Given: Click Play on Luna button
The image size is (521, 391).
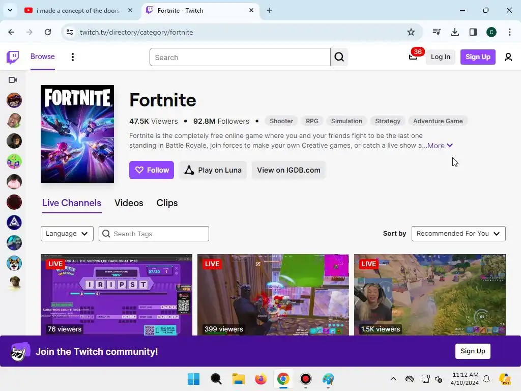Looking at the screenshot, I should pos(213,170).
